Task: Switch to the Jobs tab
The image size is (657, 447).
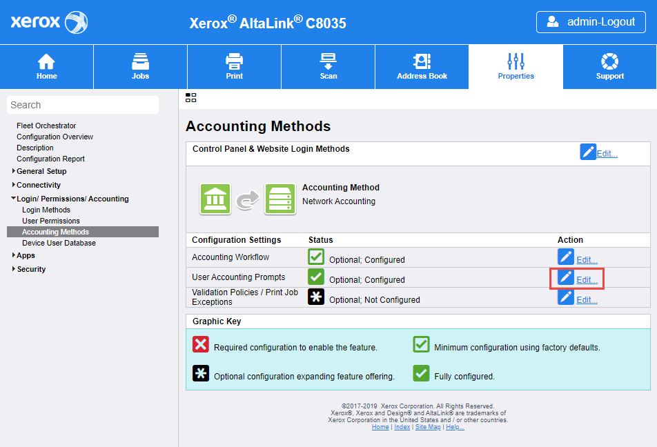Action: tap(140, 67)
